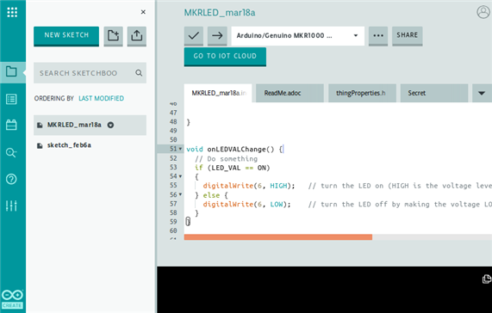492x313 pixels.
Task: Click the 'void onLEDVALChange()' code line
Action: pos(234,150)
